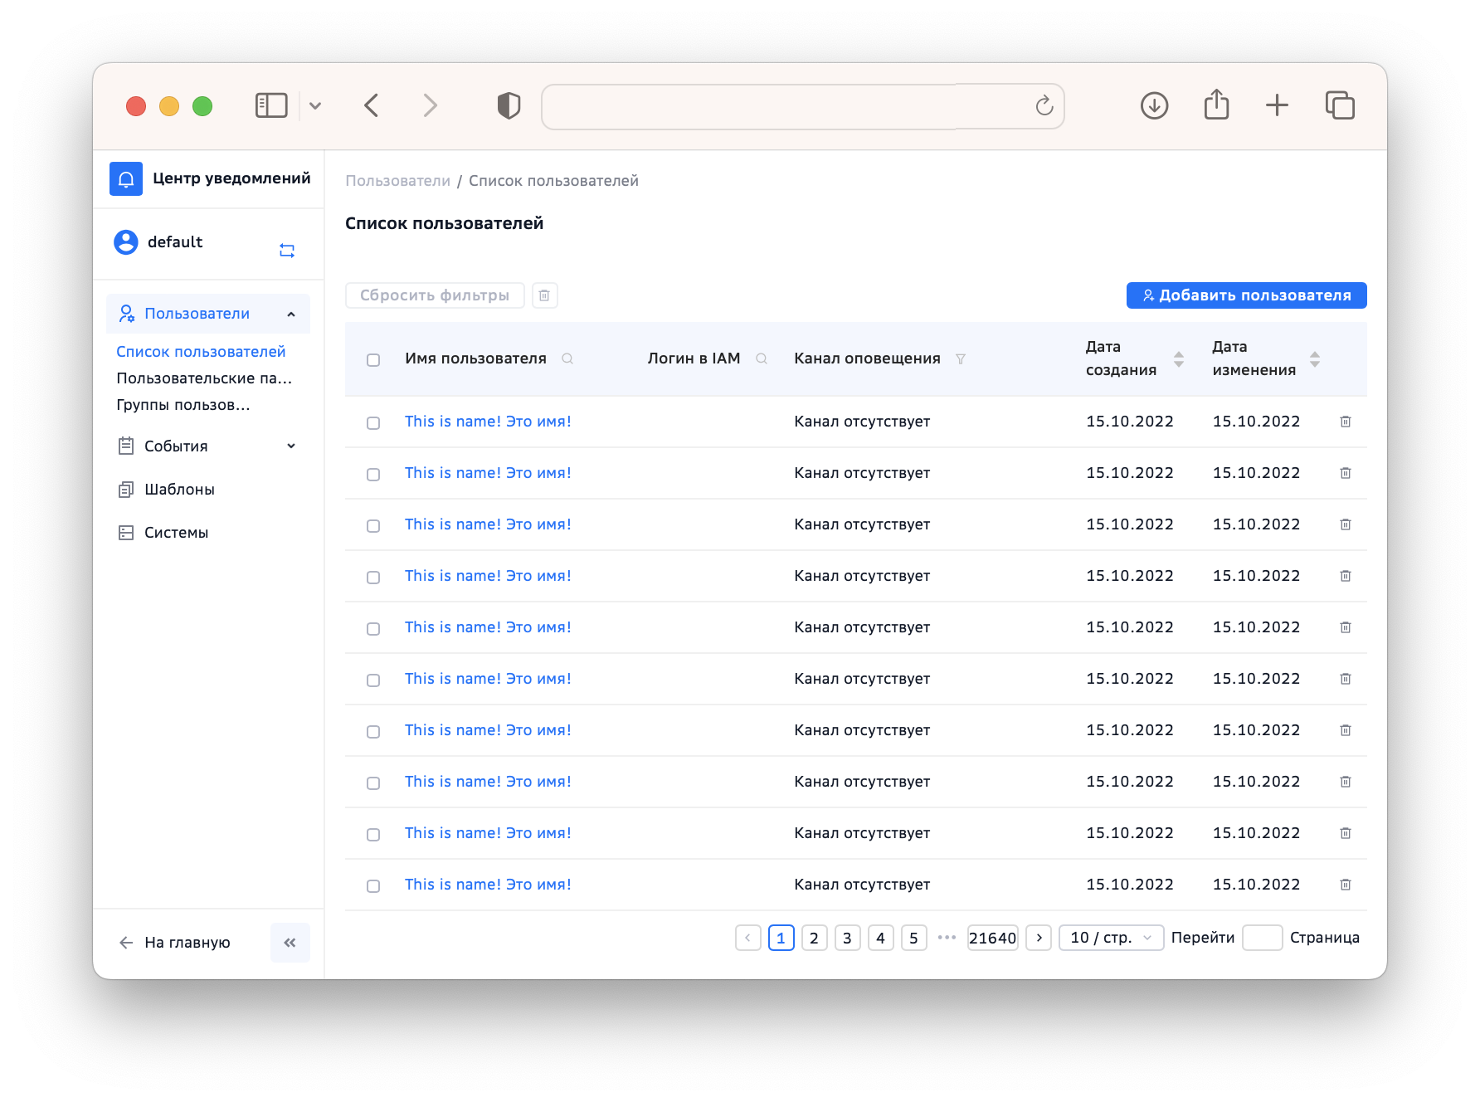Open Группы пользов... in sidebar
1480x1102 pixels.
183,405
